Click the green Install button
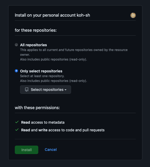 pos(26,150)
